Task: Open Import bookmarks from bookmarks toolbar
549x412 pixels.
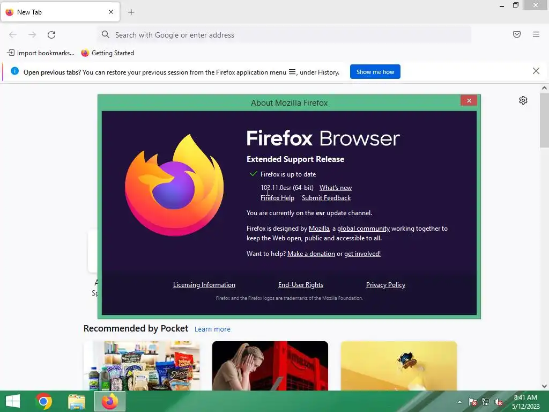Action: (41, 53)
